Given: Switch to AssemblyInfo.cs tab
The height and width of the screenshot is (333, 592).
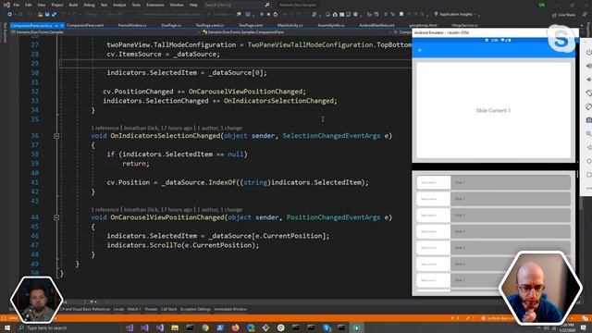Looking at the screenshot, I should pyautogui.click(x=331, y=25).
